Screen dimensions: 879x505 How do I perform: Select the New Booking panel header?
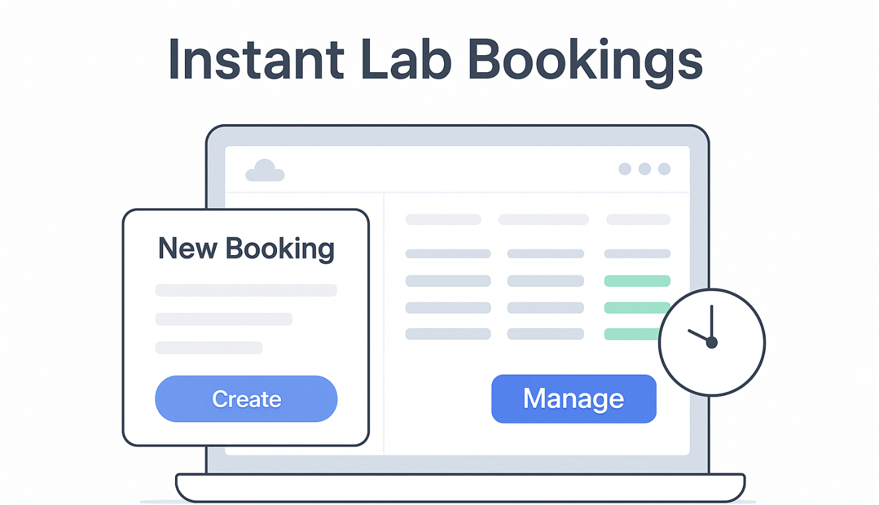click(x=246, y=249)
